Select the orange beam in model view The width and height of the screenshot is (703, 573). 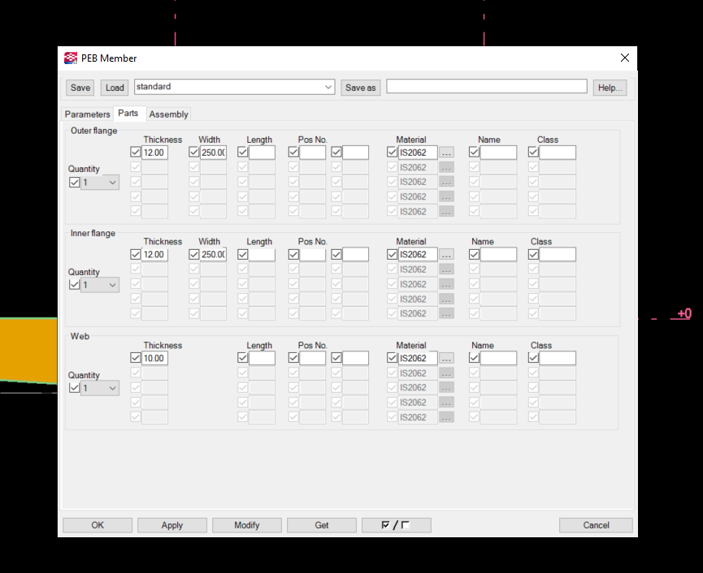pyautogui.click(x=28, y=349)
